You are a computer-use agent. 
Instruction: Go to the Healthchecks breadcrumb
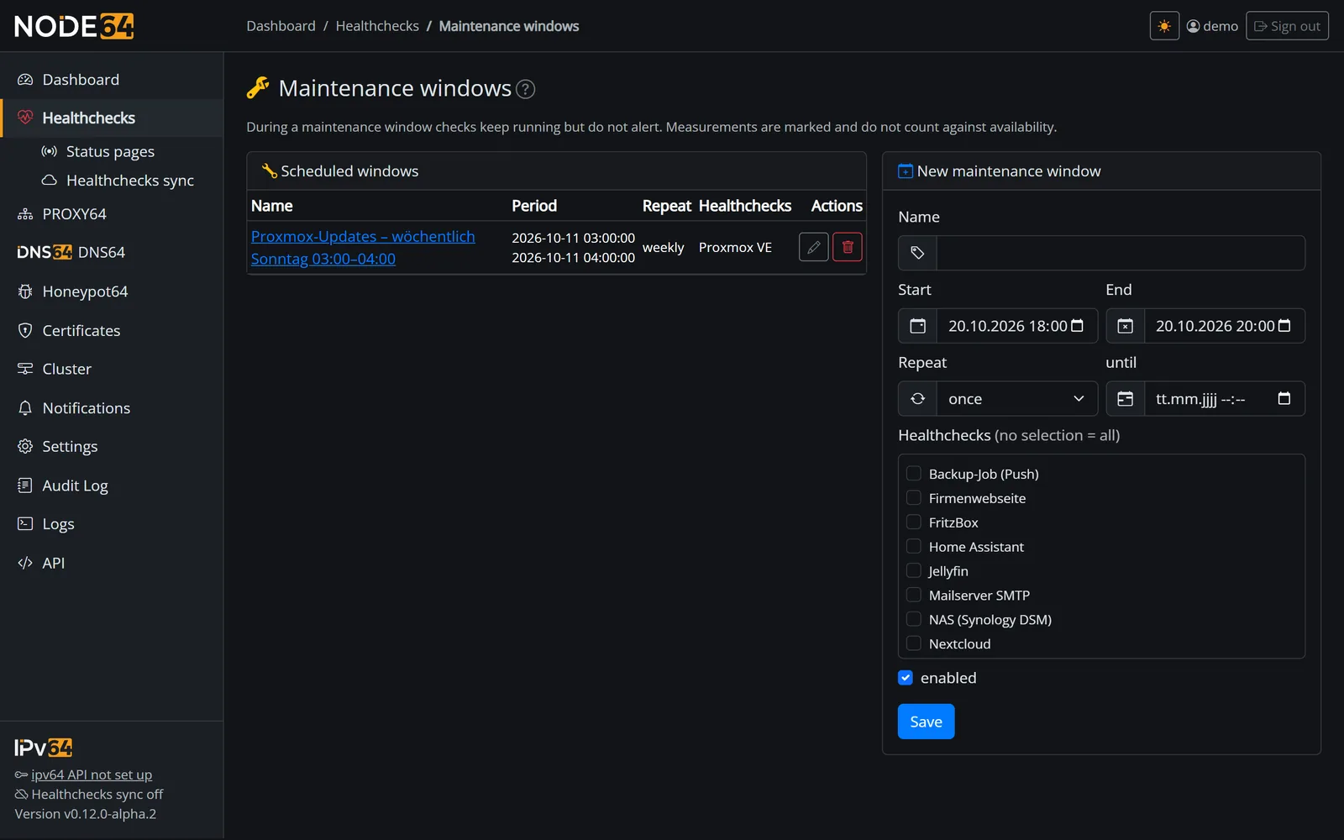pos(377,26)
